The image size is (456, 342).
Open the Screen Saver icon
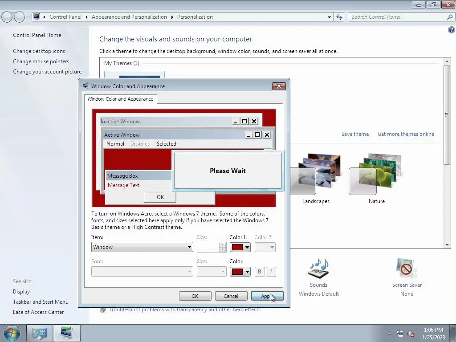pyautogui.click(x=407, y=269)
